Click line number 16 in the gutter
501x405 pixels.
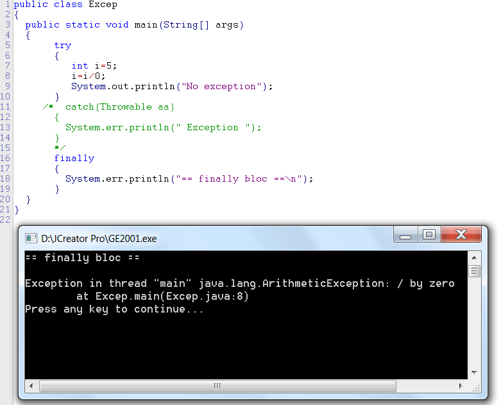tap(5, 158)
